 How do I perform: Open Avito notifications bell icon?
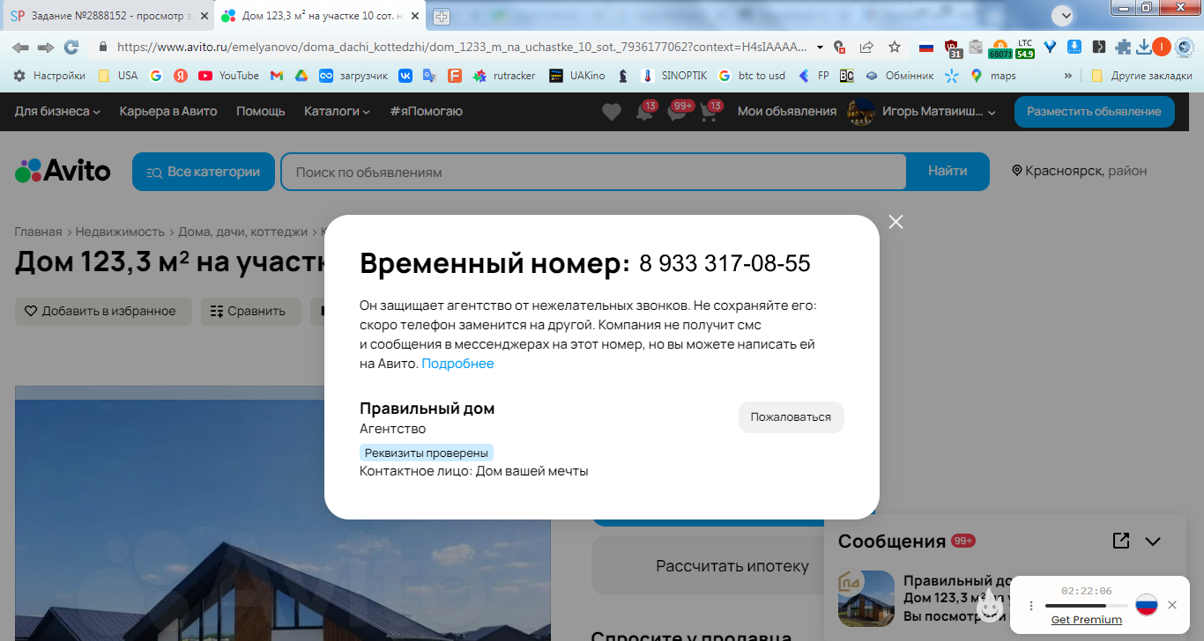pyautogui.click(x=644, y=112)
